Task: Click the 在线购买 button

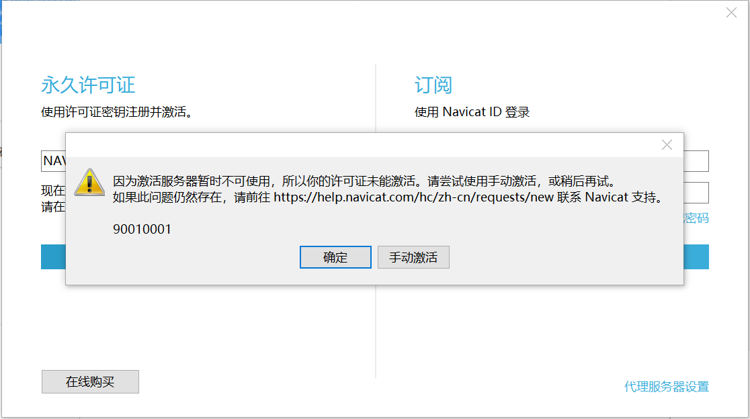Action: tap(91, 382)
